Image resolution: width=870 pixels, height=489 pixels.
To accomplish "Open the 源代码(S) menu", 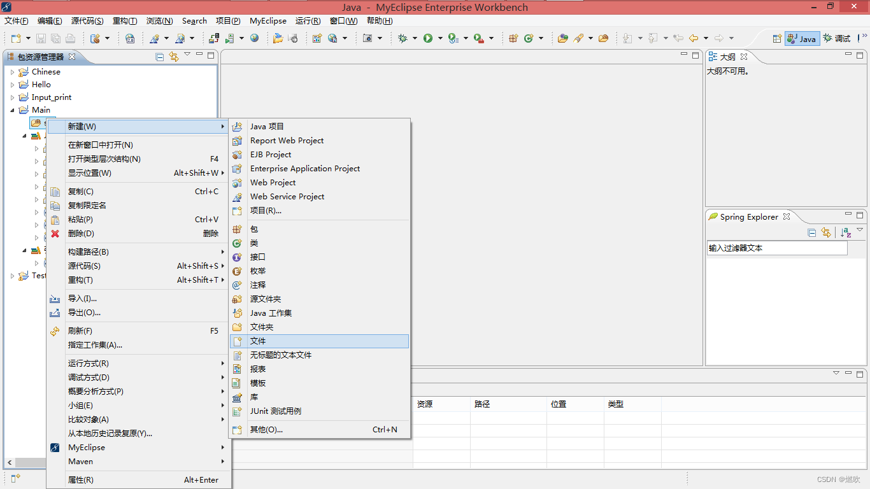I will (x=87, y=21).
